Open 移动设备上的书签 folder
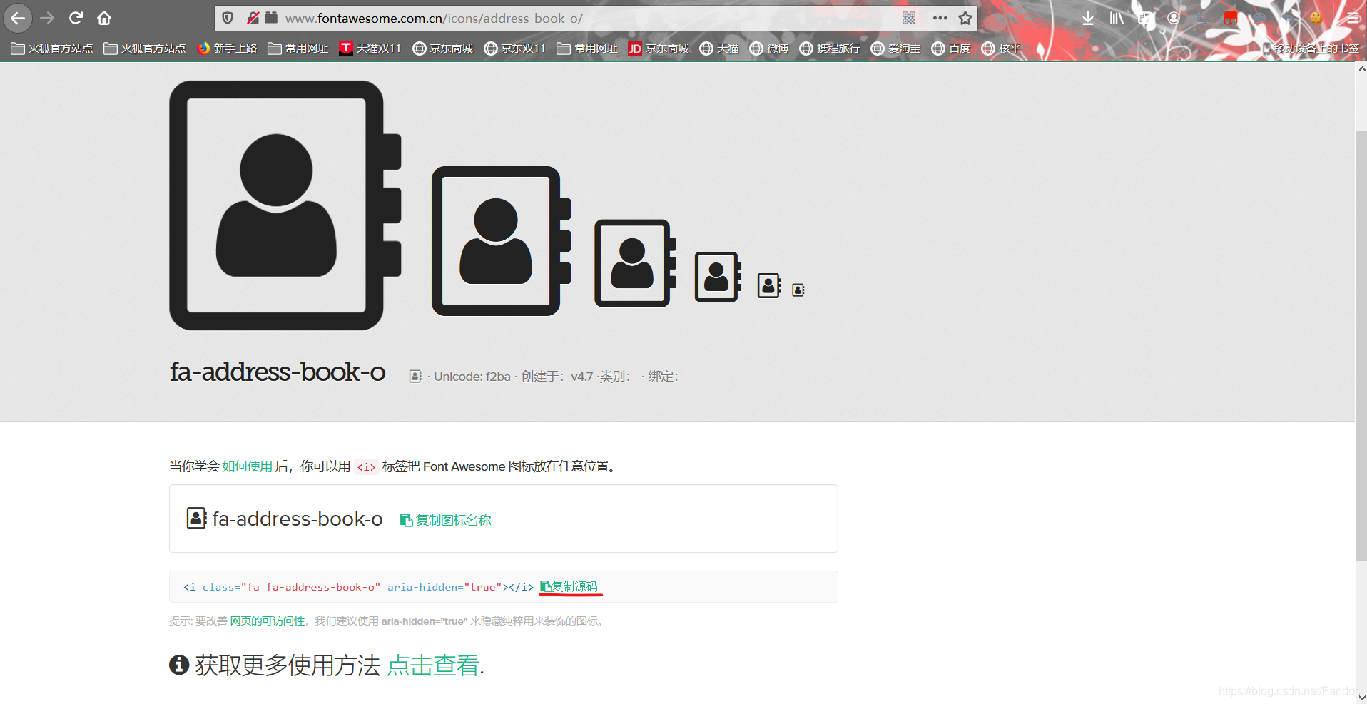 pos(1311,49)
